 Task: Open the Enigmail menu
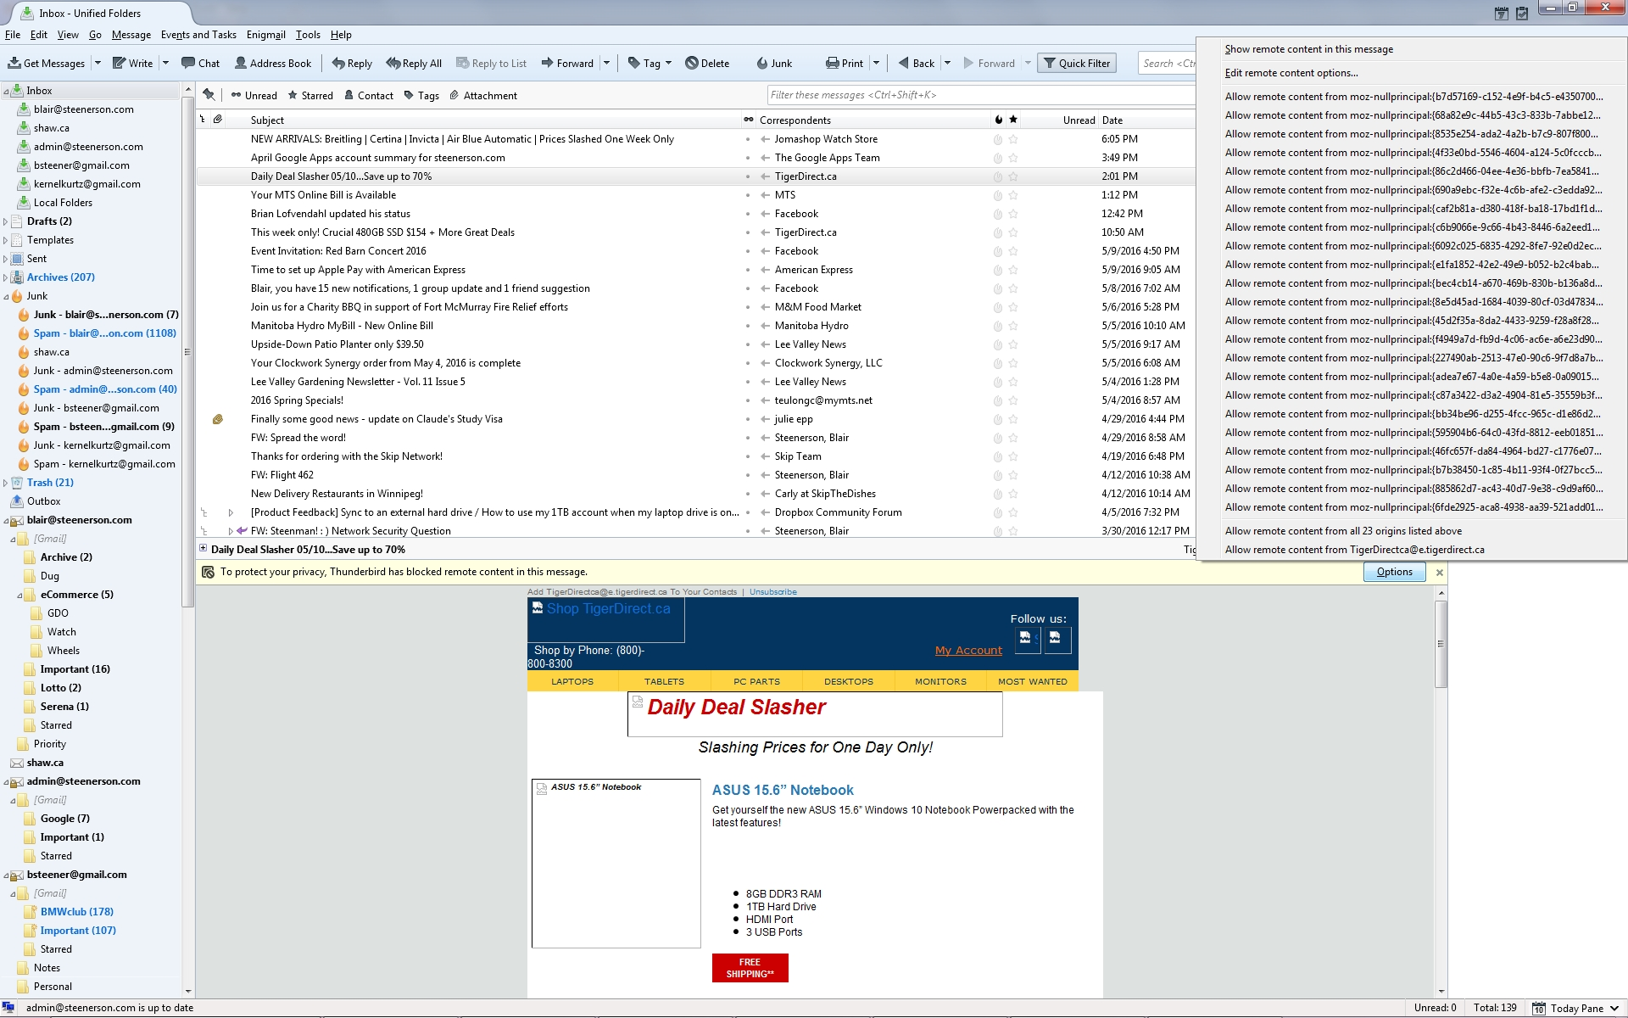pyautogui.click(x=265, y=35)
